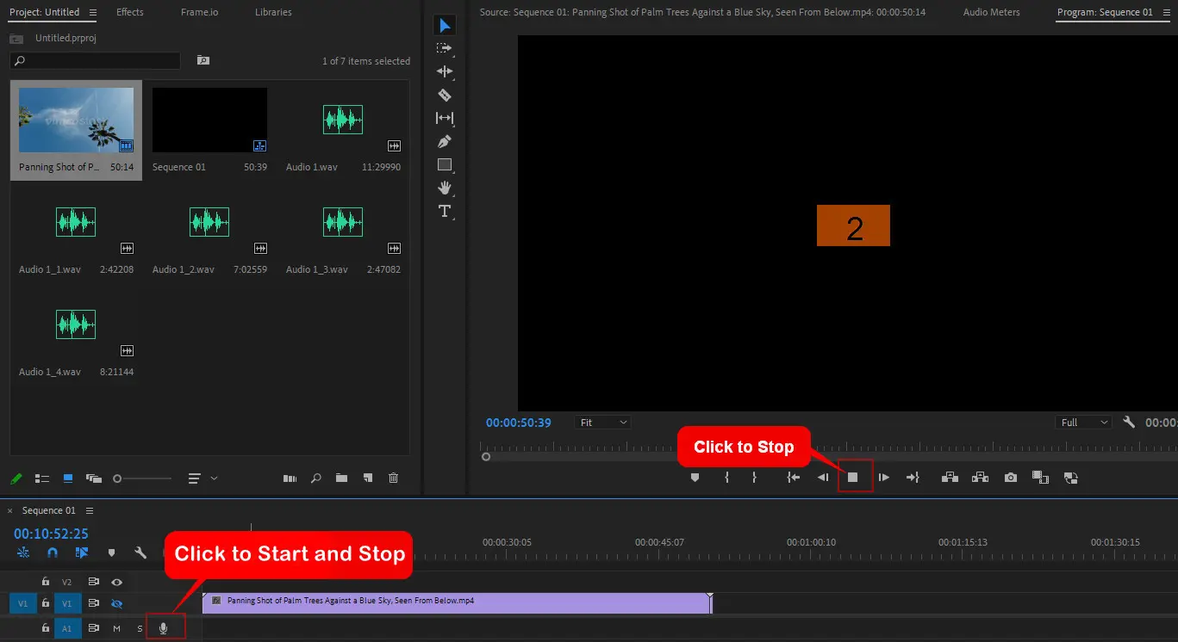Open Comparison View in Program monitor
1178x642 pixels.
point(1040,477)
